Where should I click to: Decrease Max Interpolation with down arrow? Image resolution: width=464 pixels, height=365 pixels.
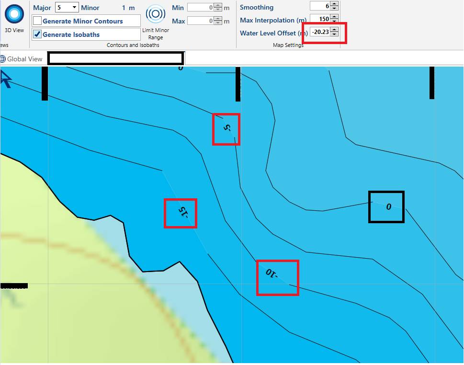click(334, 21)
